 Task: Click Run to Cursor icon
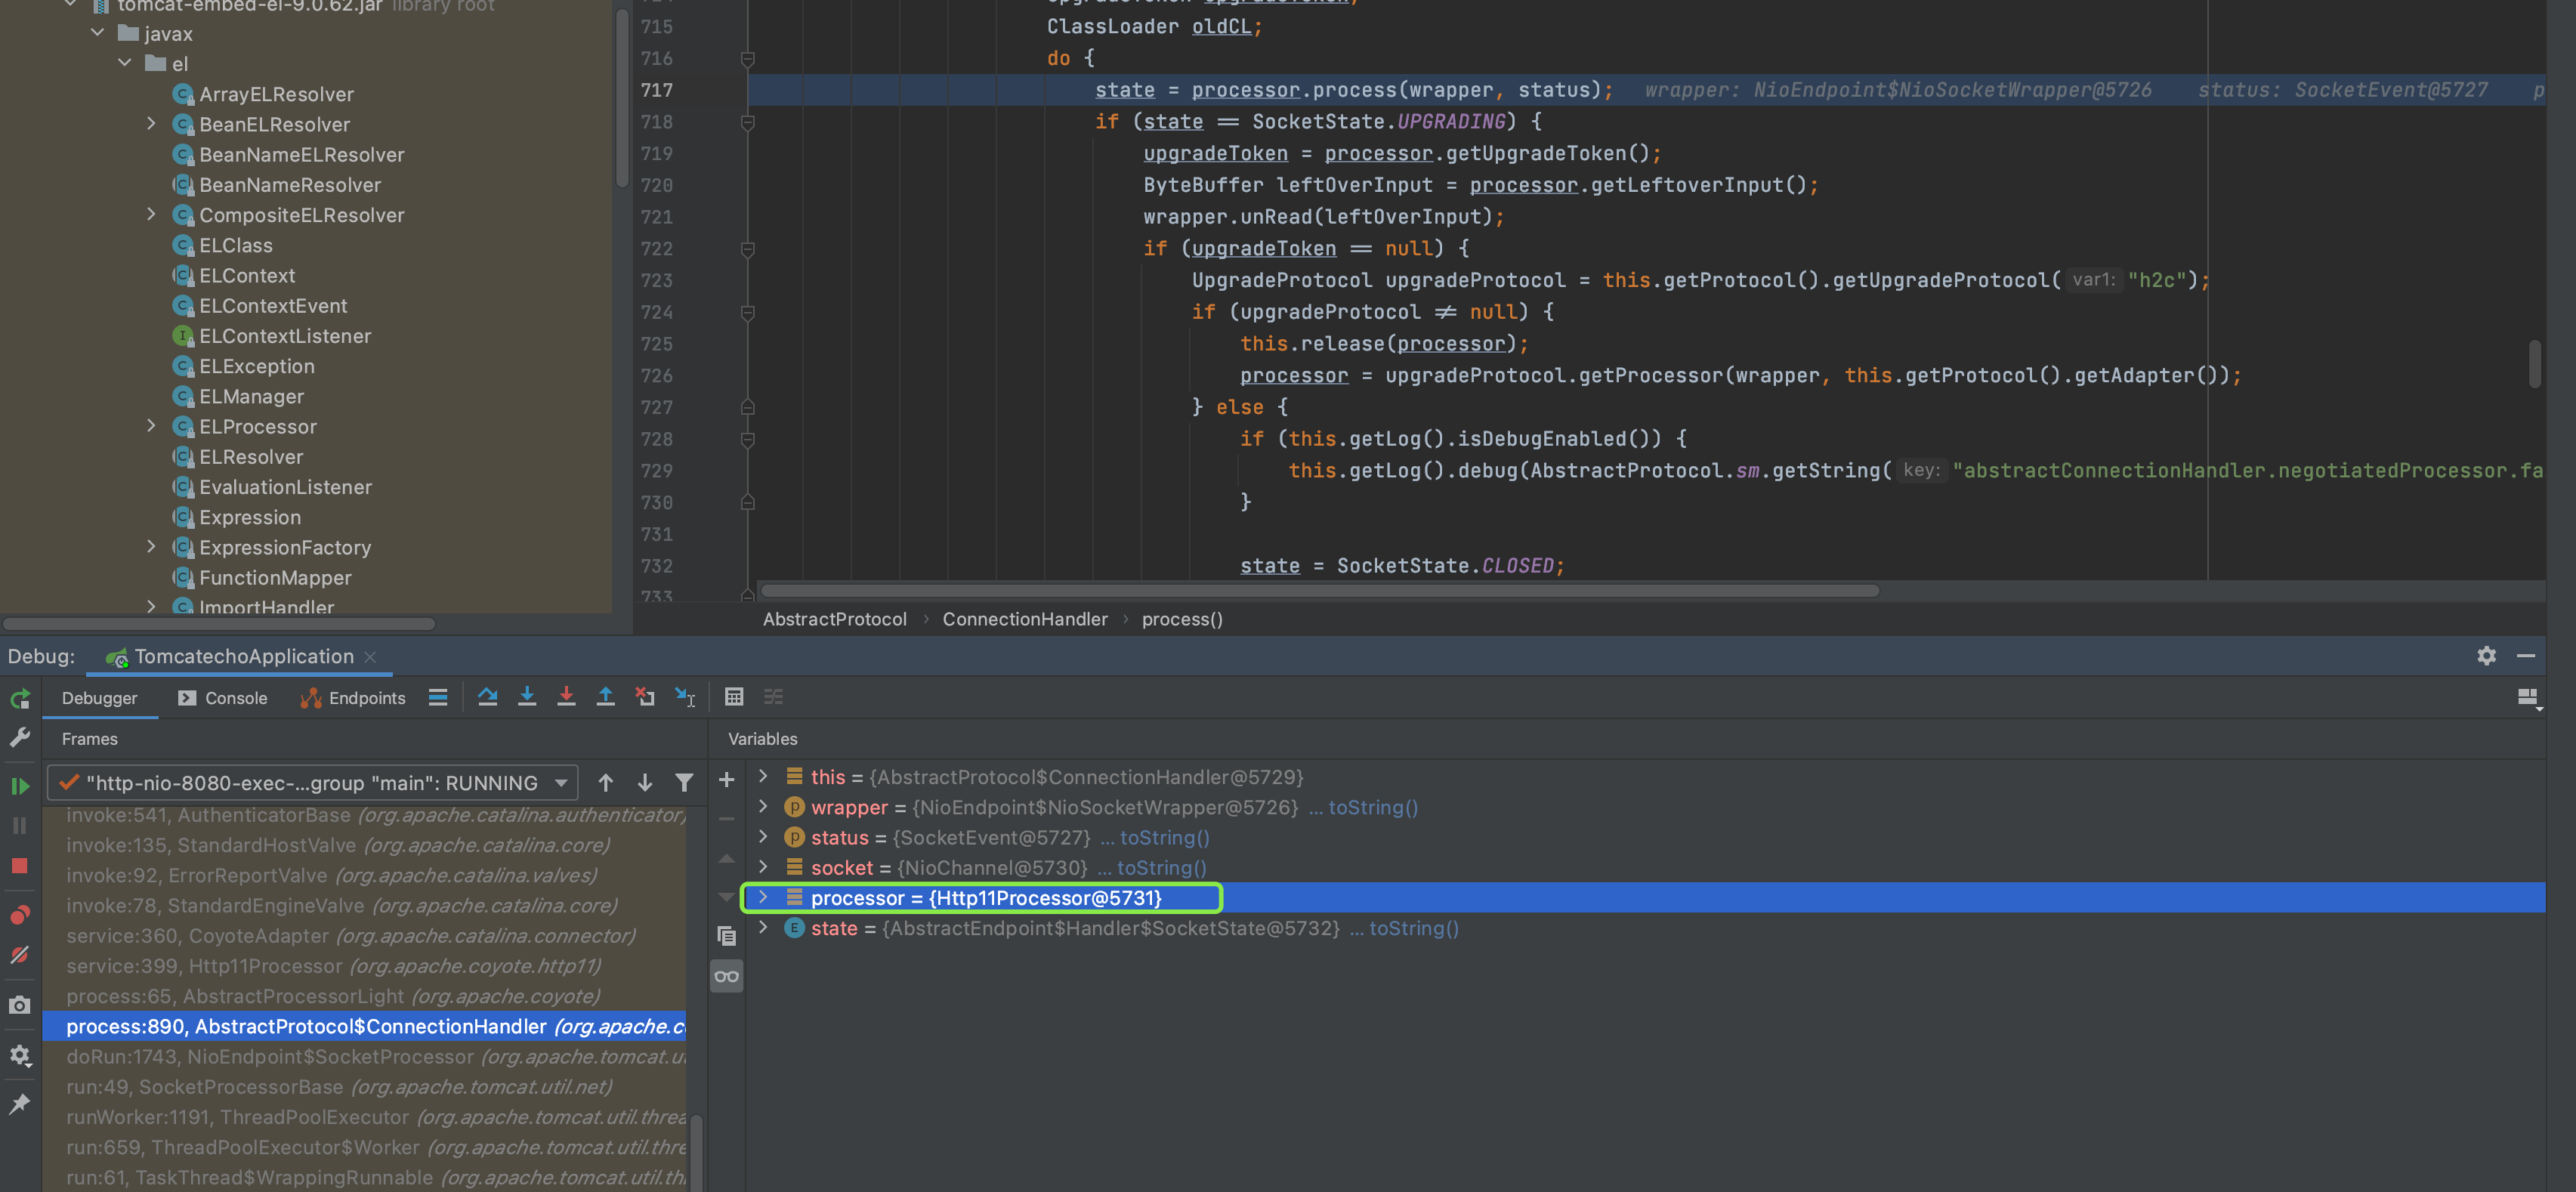685,697
